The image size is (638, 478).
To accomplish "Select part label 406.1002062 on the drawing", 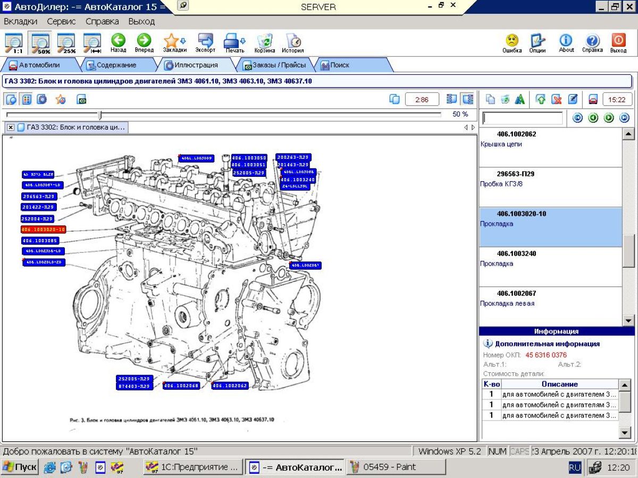I will (x=230, y=386).
